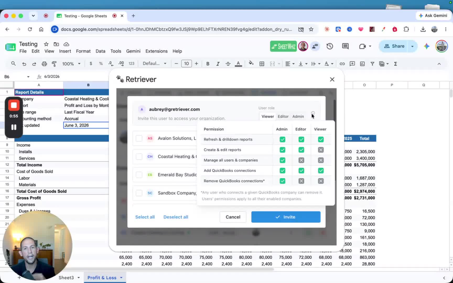453x283 pixels.
Task: Open the horizontal align dropdown
Action: (290, 64)
